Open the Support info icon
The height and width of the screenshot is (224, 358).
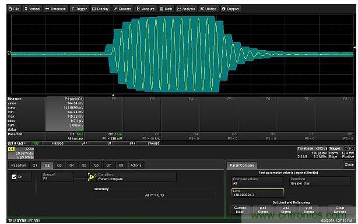click(x=223, y=9)
